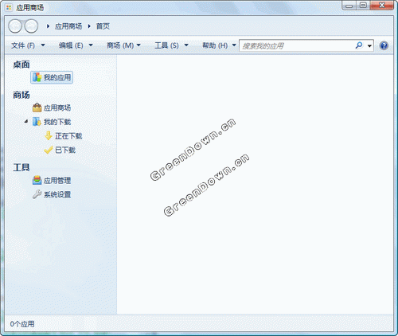Open the search box dropdown arrow
The height and width of the screenshot is (336, 398).
(369, 46)
